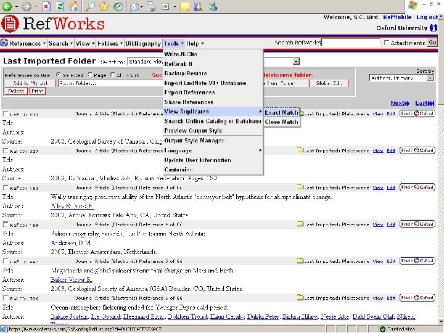Check the box for Ref ID 489

click(6, 224)
